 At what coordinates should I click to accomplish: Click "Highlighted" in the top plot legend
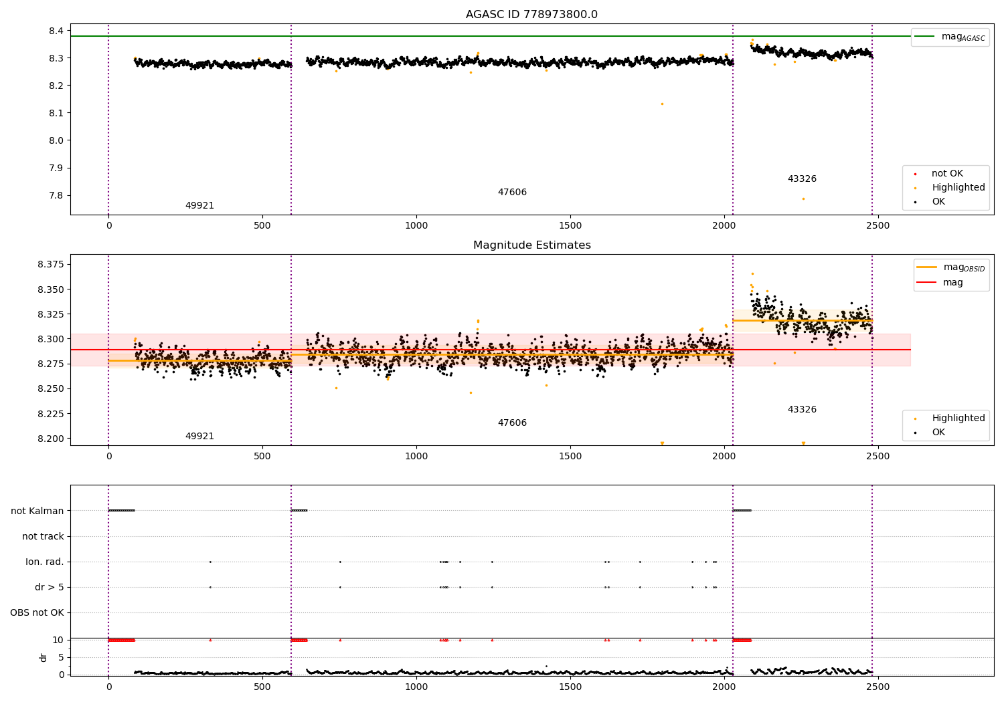coord(958,188)
